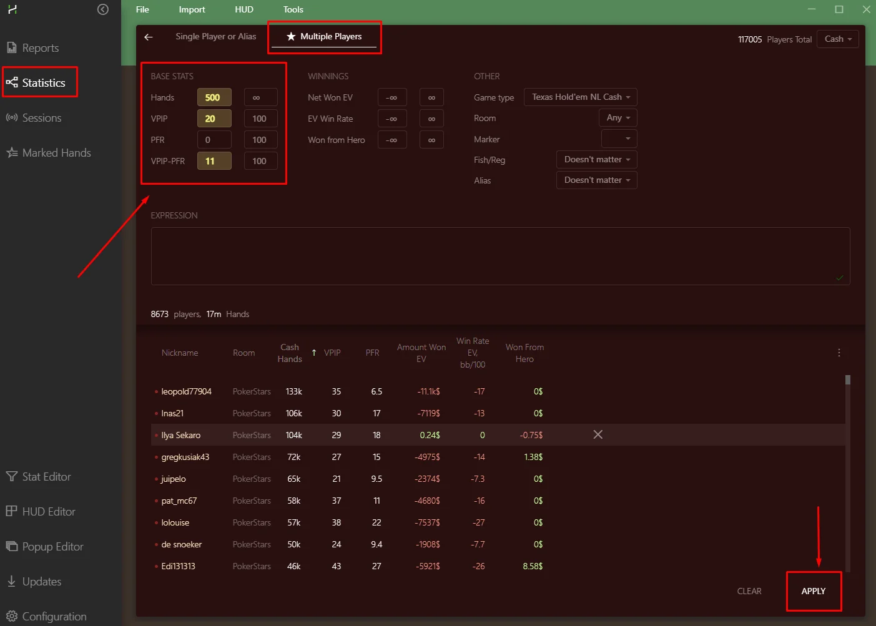
Task: Open the Room dropdown set to Any
Action: point(618,118)
